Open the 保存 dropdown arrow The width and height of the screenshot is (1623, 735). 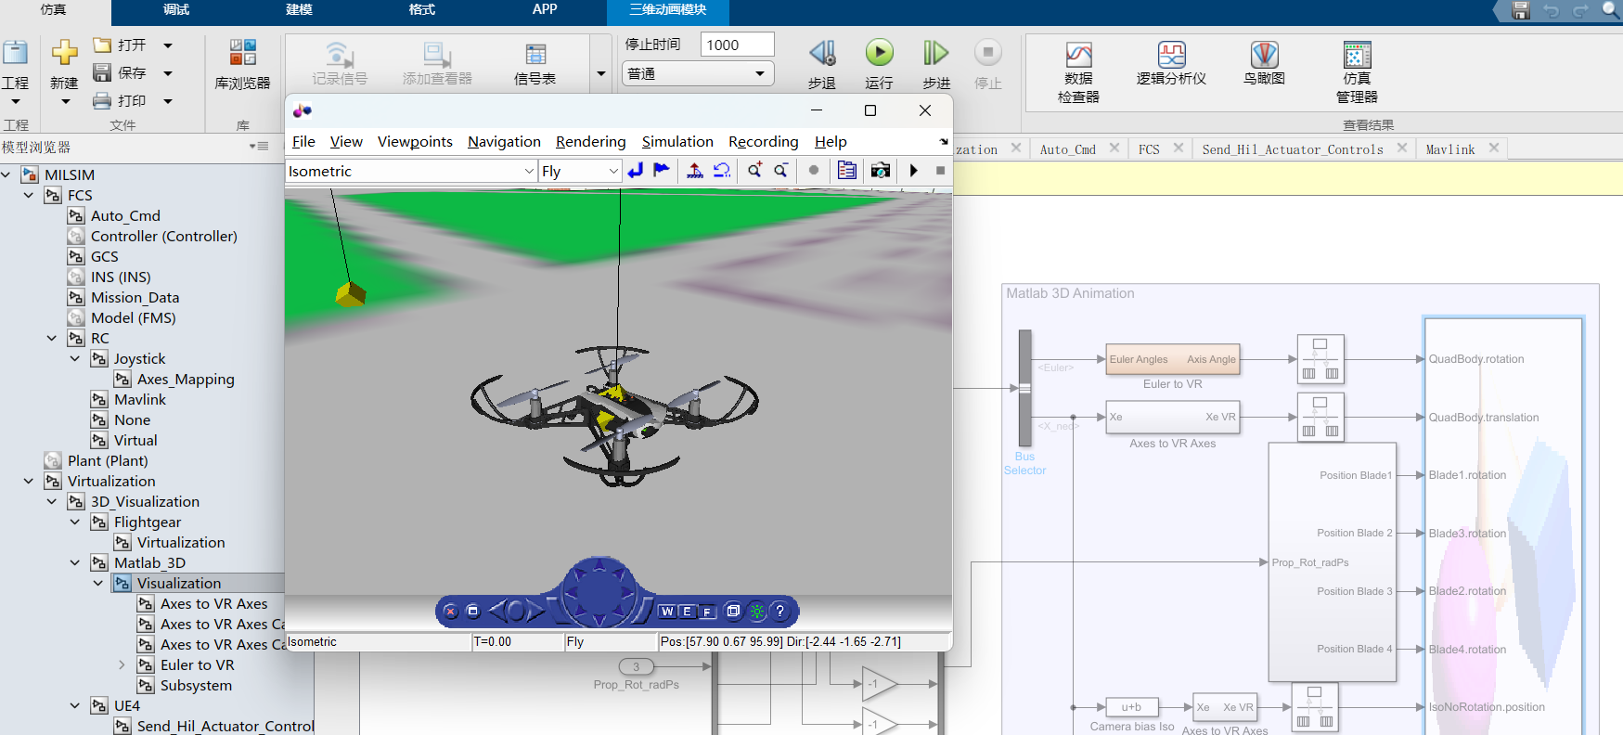tap(168, 72)
